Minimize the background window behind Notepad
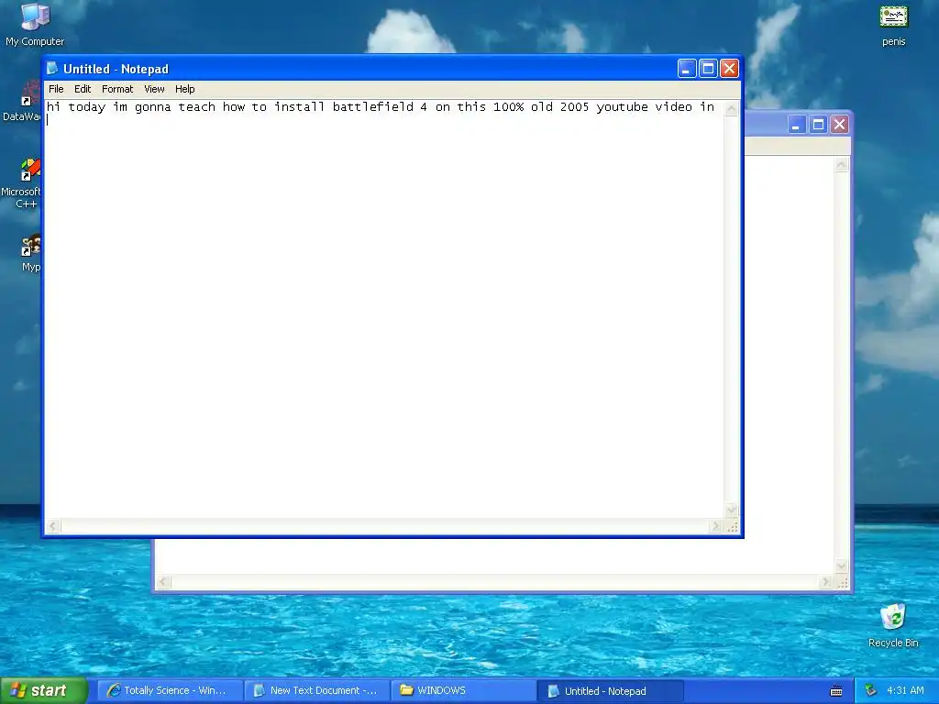The width and height of the screenshot is (939, 704). (x=797, y=125)
